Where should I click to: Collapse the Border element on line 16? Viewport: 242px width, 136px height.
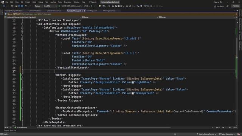[x=22, y=31]
